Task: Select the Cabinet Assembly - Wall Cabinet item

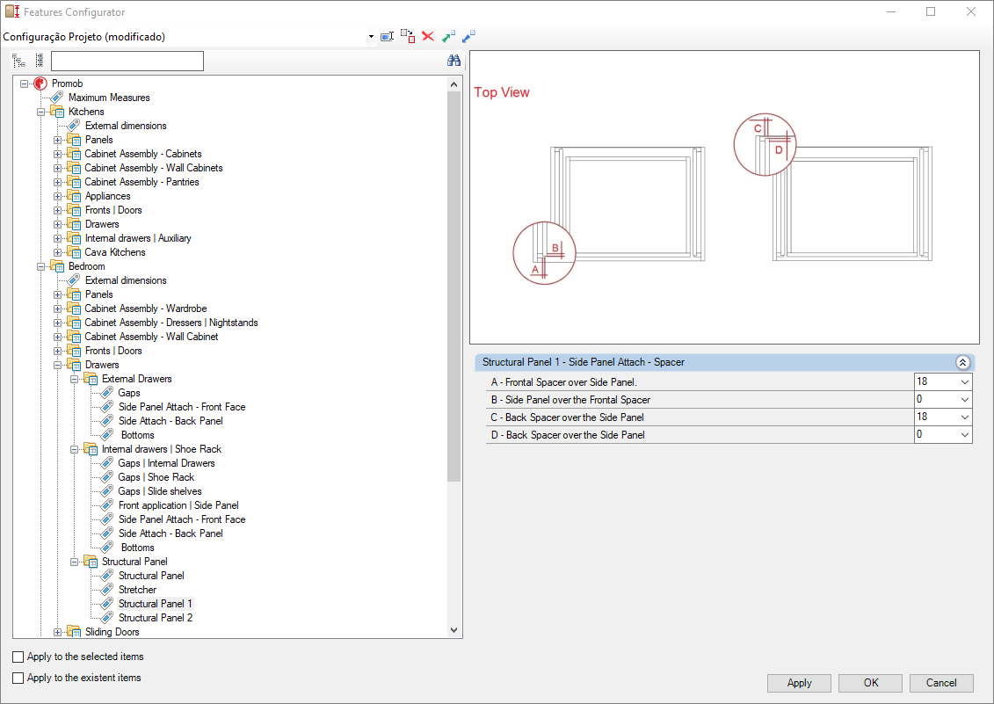Action: pyautogui.click(x=151, y=337)
